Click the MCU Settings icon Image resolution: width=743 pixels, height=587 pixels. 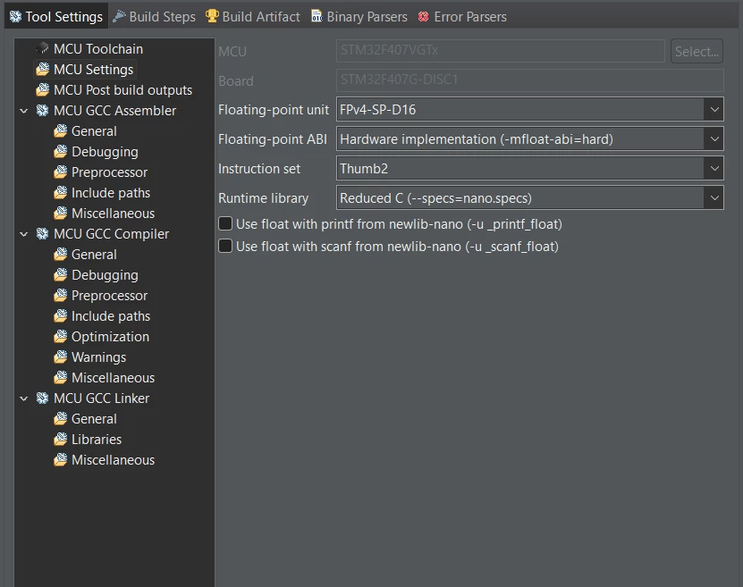(43, 69)
